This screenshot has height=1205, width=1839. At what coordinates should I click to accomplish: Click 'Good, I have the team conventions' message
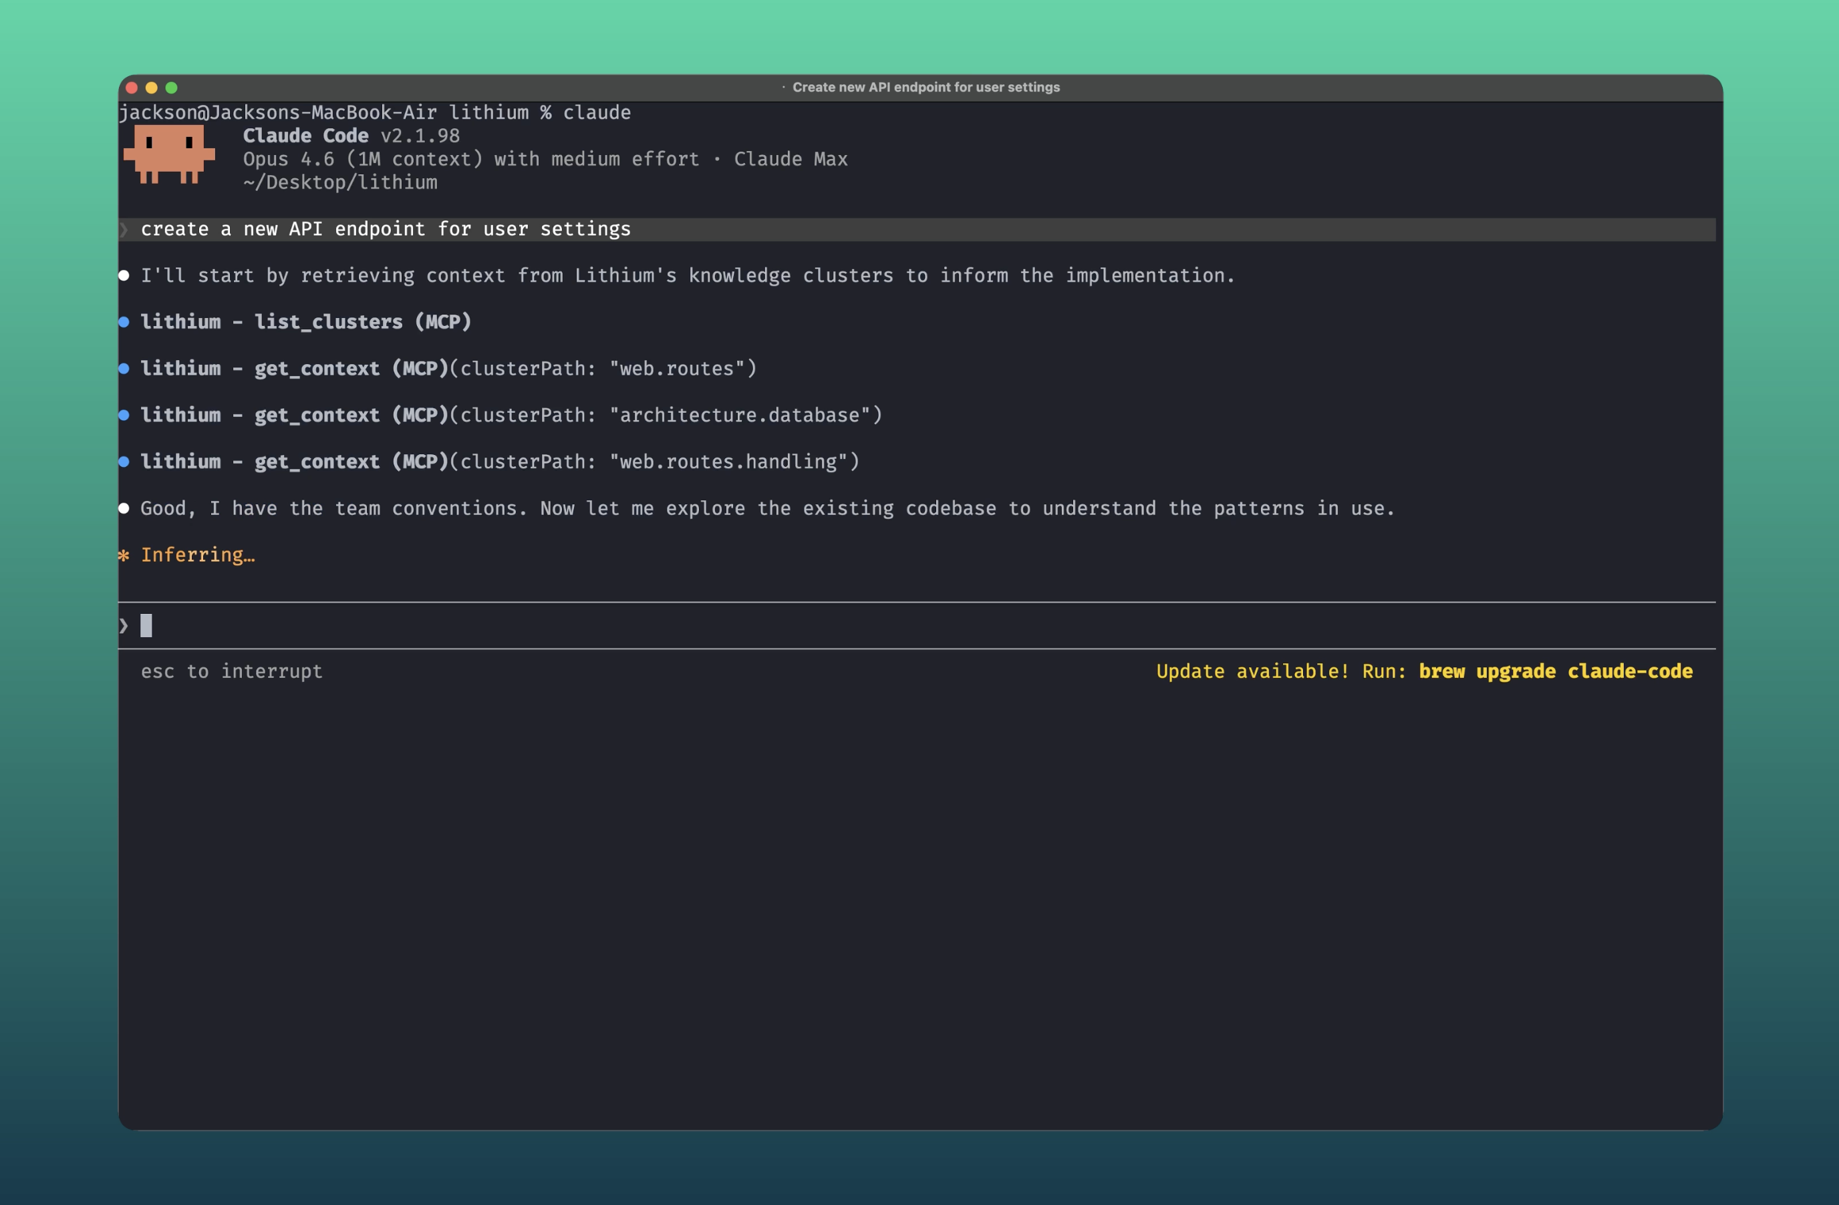767,508
